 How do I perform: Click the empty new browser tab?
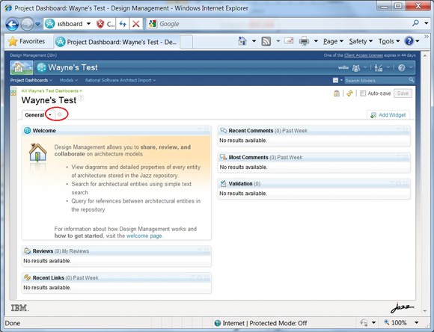pyautogui.click(x=186, y=43)
